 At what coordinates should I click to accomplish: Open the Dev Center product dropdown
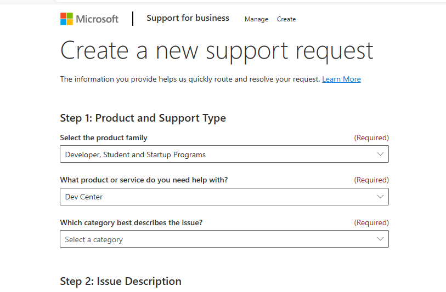224,197
